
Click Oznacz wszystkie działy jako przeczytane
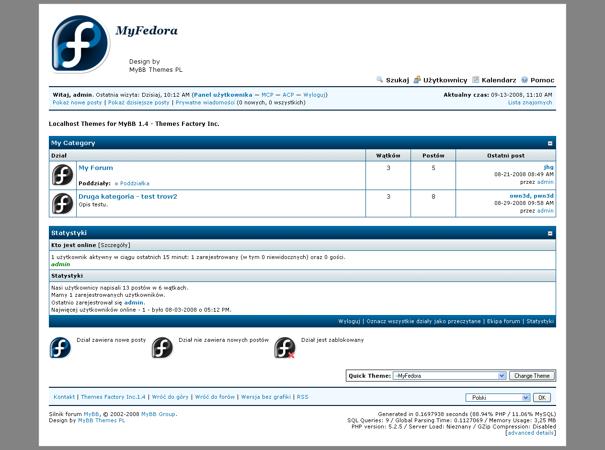pyautogui.click(x=423, y=321)
